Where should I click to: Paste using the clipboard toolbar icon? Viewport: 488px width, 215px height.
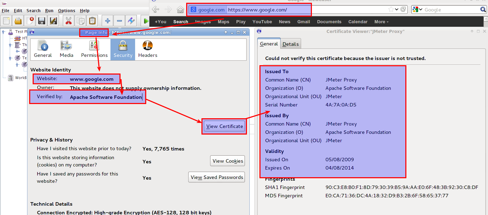tap(92, 21)
